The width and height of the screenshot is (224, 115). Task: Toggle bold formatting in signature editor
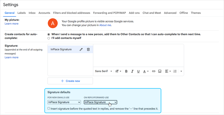coord(126,71)
